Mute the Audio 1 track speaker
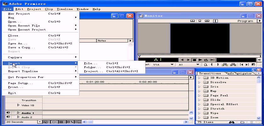264x126 pixels. (8, 113)
